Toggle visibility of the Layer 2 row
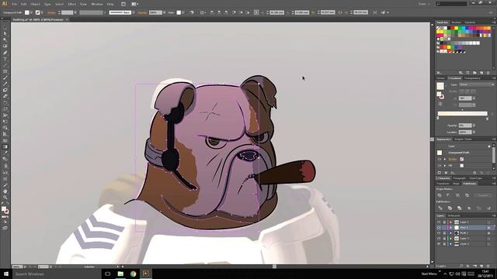The image size is (497, 279). pos(439,244)
